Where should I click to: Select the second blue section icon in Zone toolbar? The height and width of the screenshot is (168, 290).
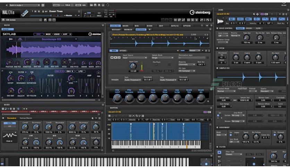(240, 19)
